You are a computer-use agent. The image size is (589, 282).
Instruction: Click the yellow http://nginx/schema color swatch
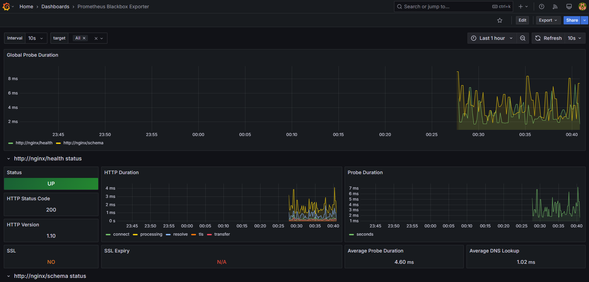point(58,143)
